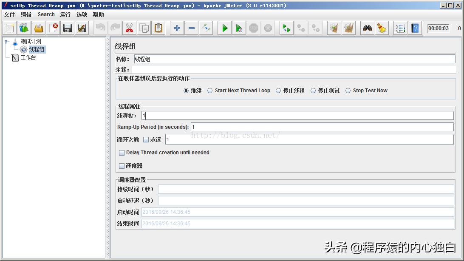Click the Help question mark toolbar button

point(416,28)
